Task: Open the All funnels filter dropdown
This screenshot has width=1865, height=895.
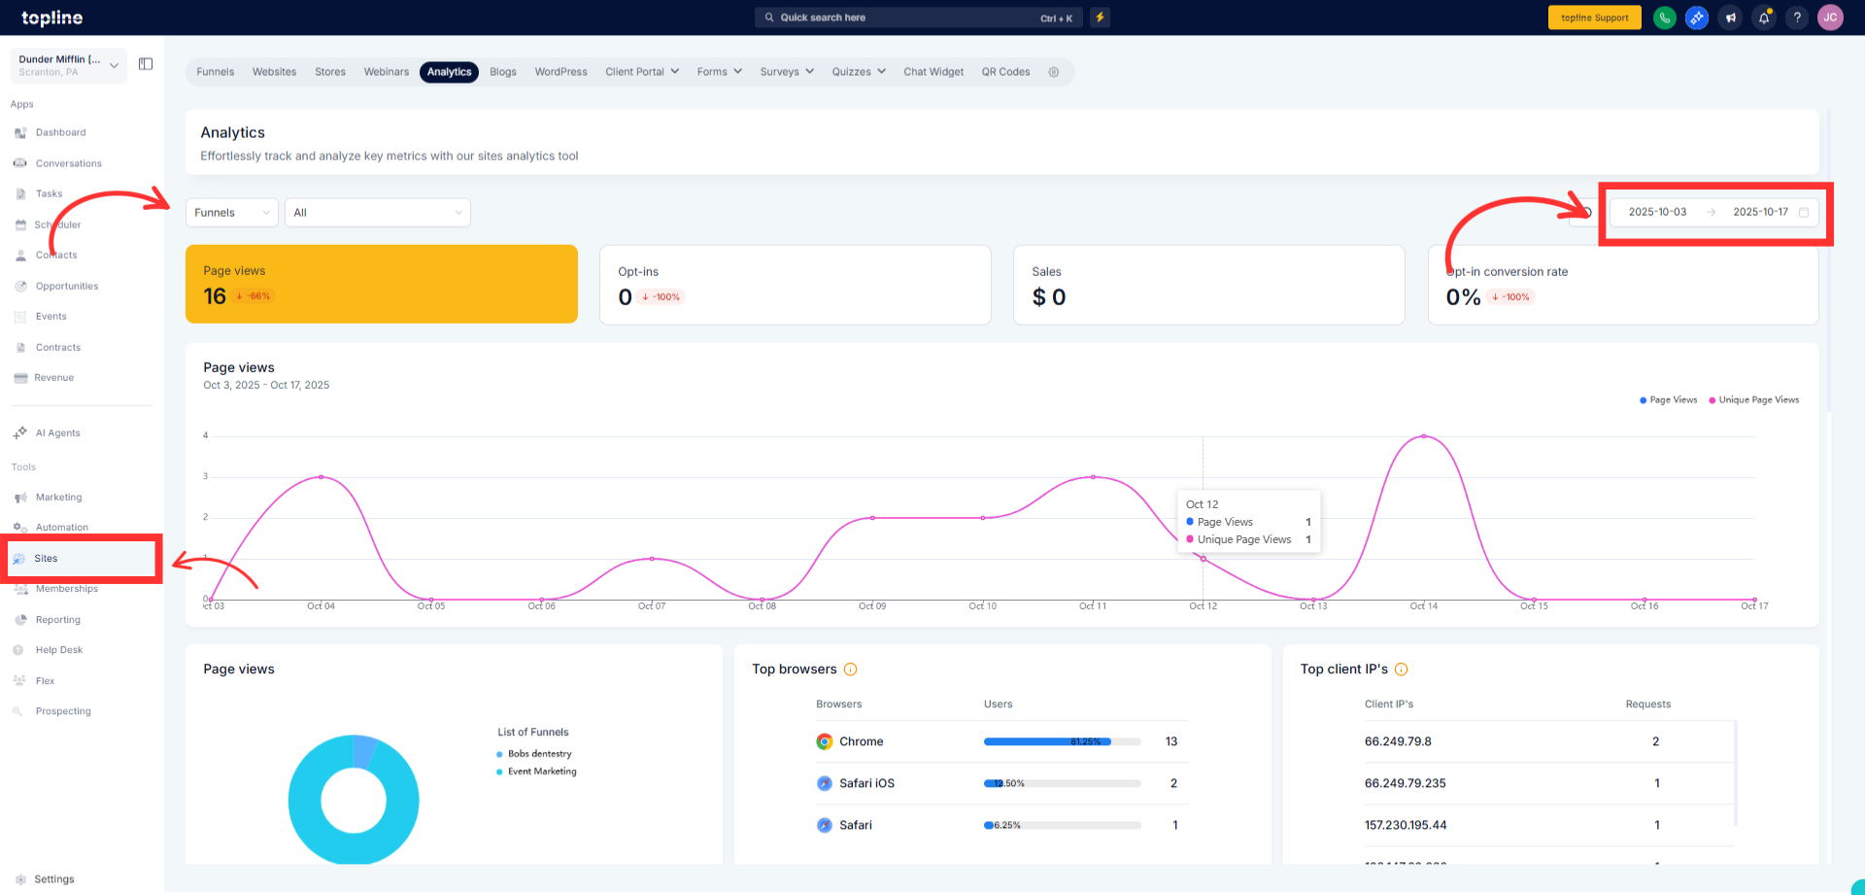Action: [x=377, y=213]
